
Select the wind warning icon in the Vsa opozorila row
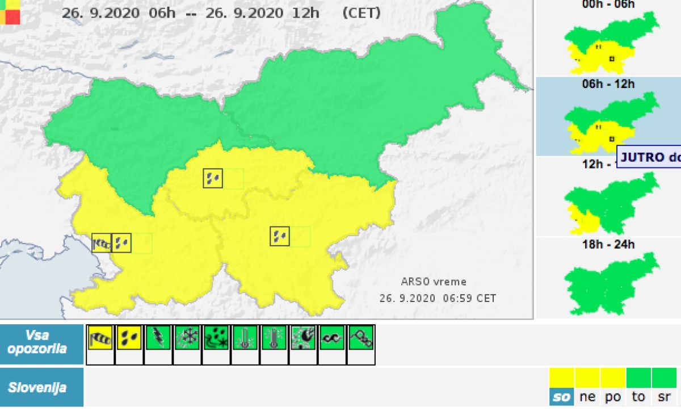(x=100, y=338)
